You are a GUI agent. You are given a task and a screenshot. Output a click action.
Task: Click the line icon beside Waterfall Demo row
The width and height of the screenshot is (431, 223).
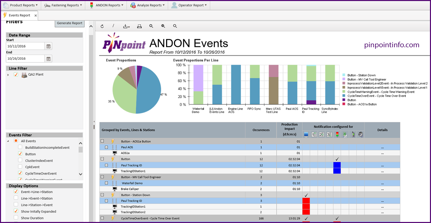114,183
